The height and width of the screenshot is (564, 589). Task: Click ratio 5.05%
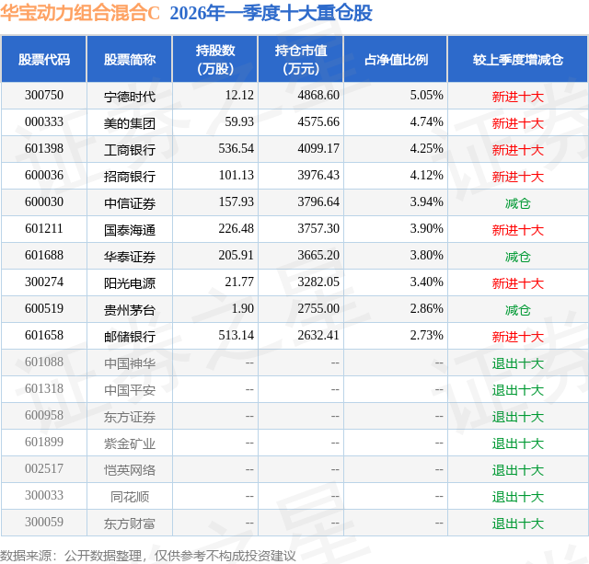427,96
